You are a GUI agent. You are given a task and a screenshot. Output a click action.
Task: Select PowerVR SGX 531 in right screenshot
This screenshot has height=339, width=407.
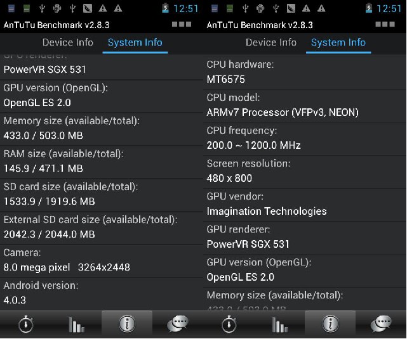coord(248,244)
